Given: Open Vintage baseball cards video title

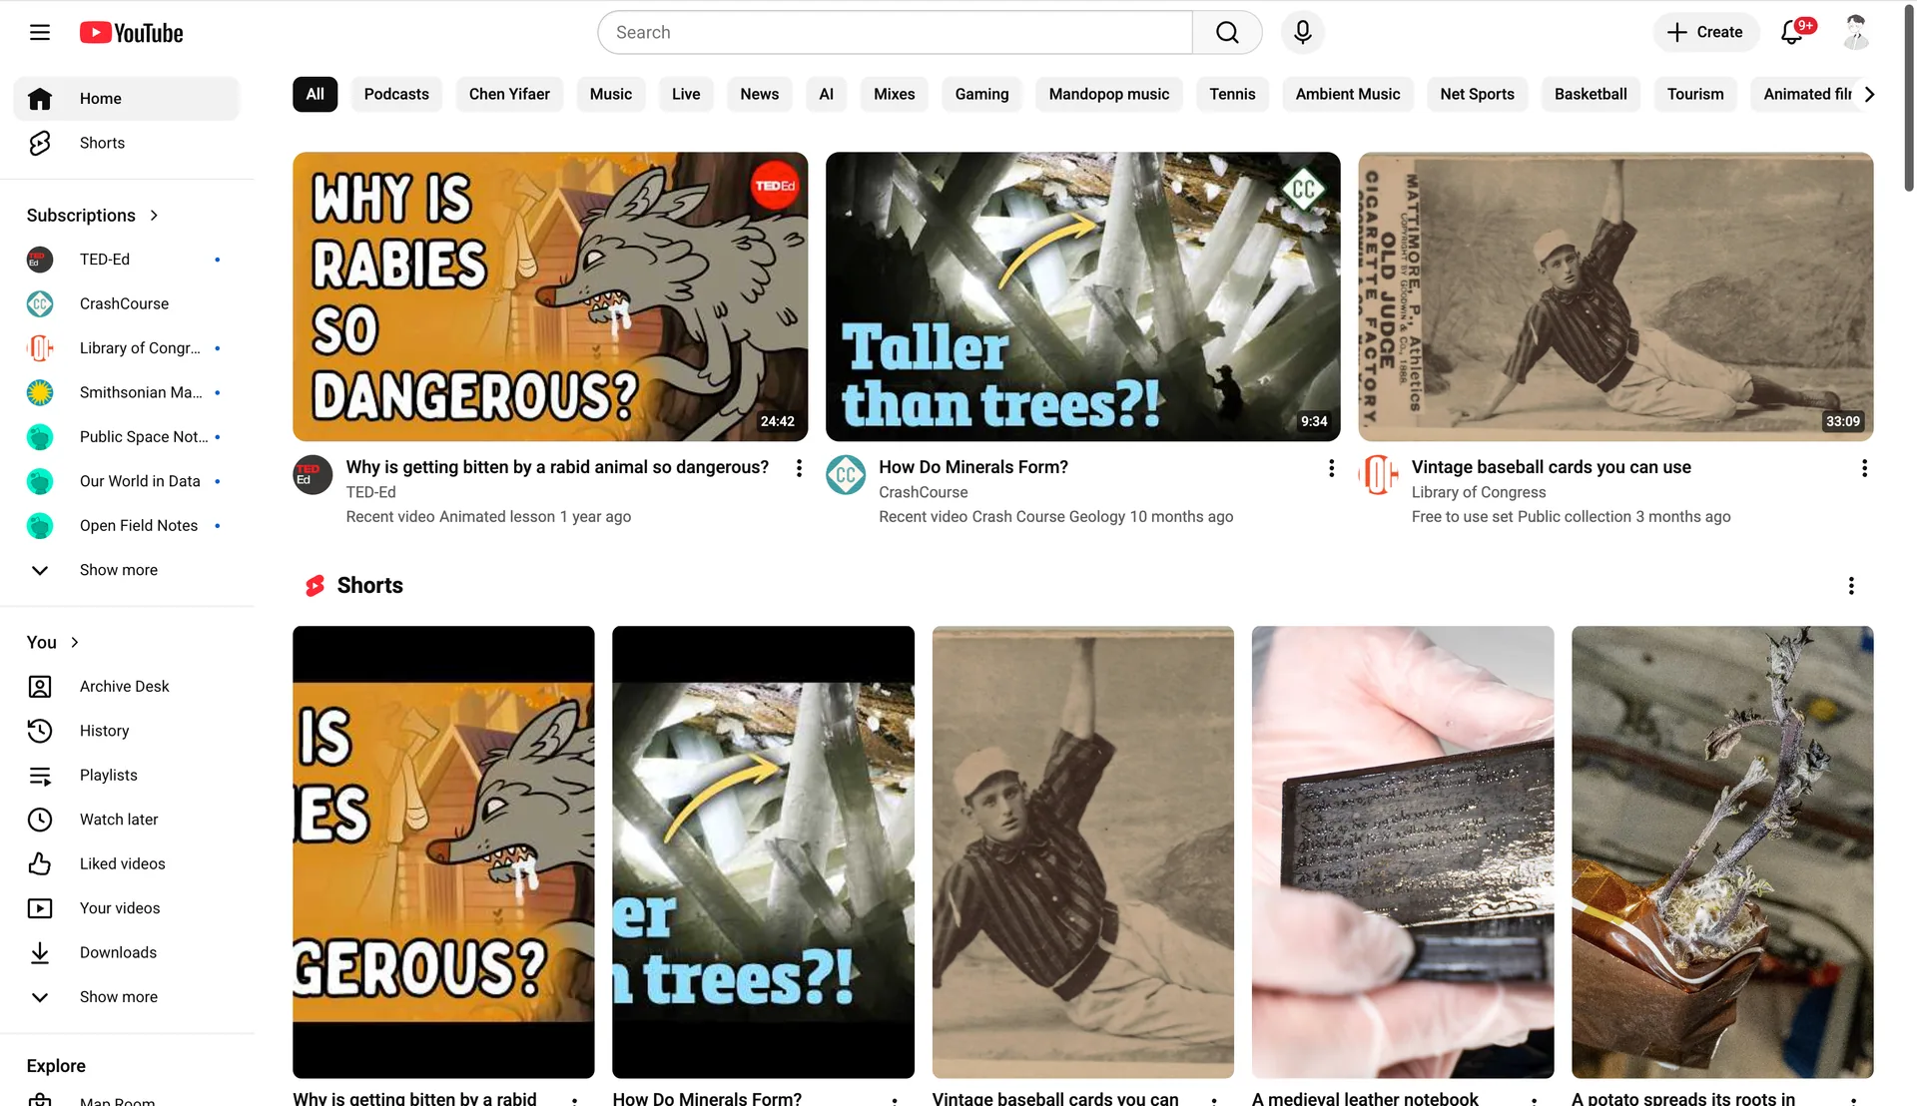Looking at the screenshot, I should coord(1551,467).
